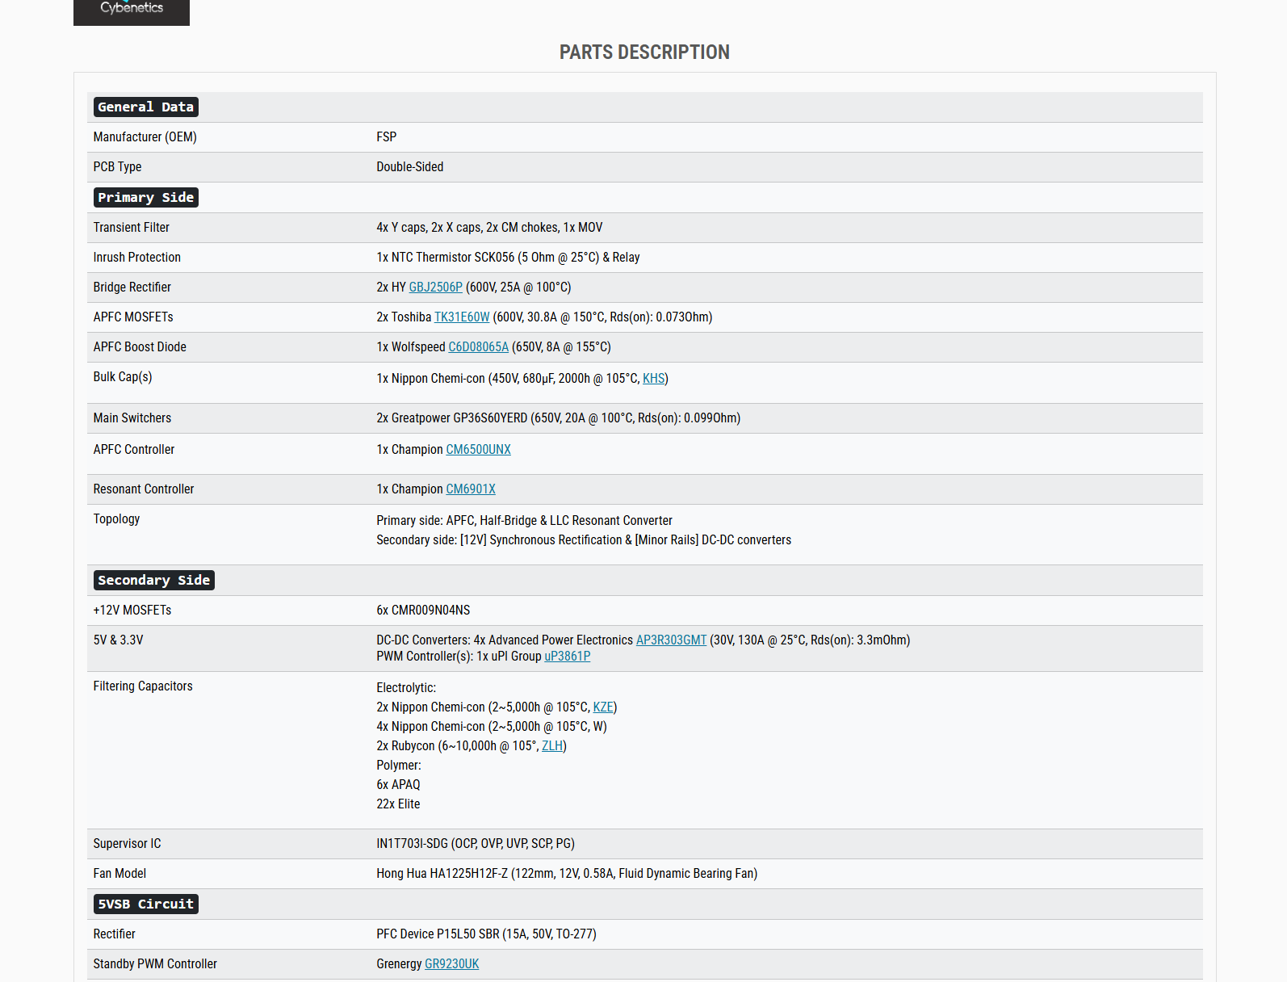Open the CM6500UNX APFC controller link
The image size is (1287, 982).
478,450
